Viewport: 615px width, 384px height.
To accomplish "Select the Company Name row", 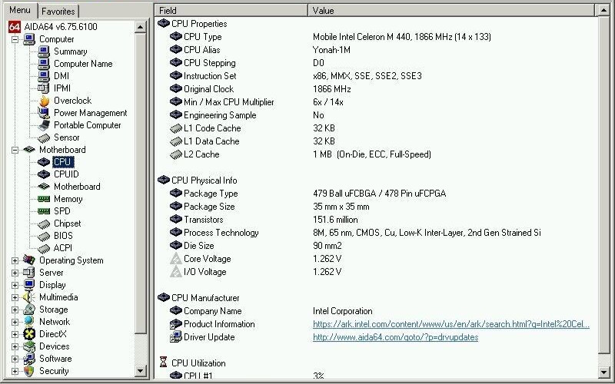I will 377,311.
